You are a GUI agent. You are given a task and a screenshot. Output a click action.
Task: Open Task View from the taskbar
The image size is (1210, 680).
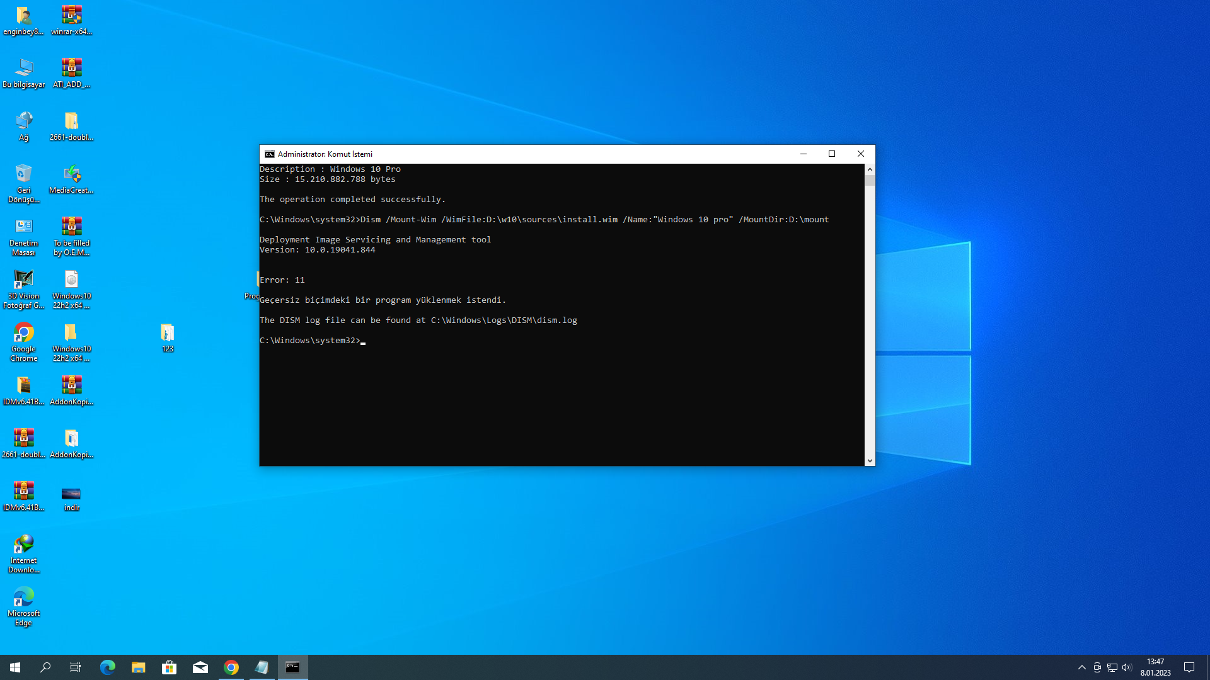click(76, 667)
